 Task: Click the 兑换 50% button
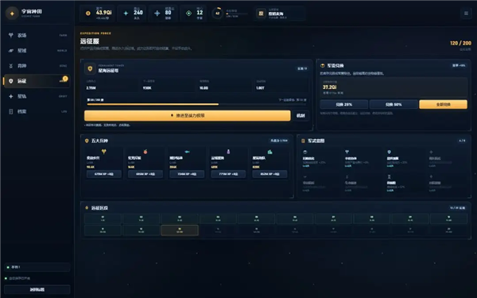pyautogui.click(x=394, y=104)
